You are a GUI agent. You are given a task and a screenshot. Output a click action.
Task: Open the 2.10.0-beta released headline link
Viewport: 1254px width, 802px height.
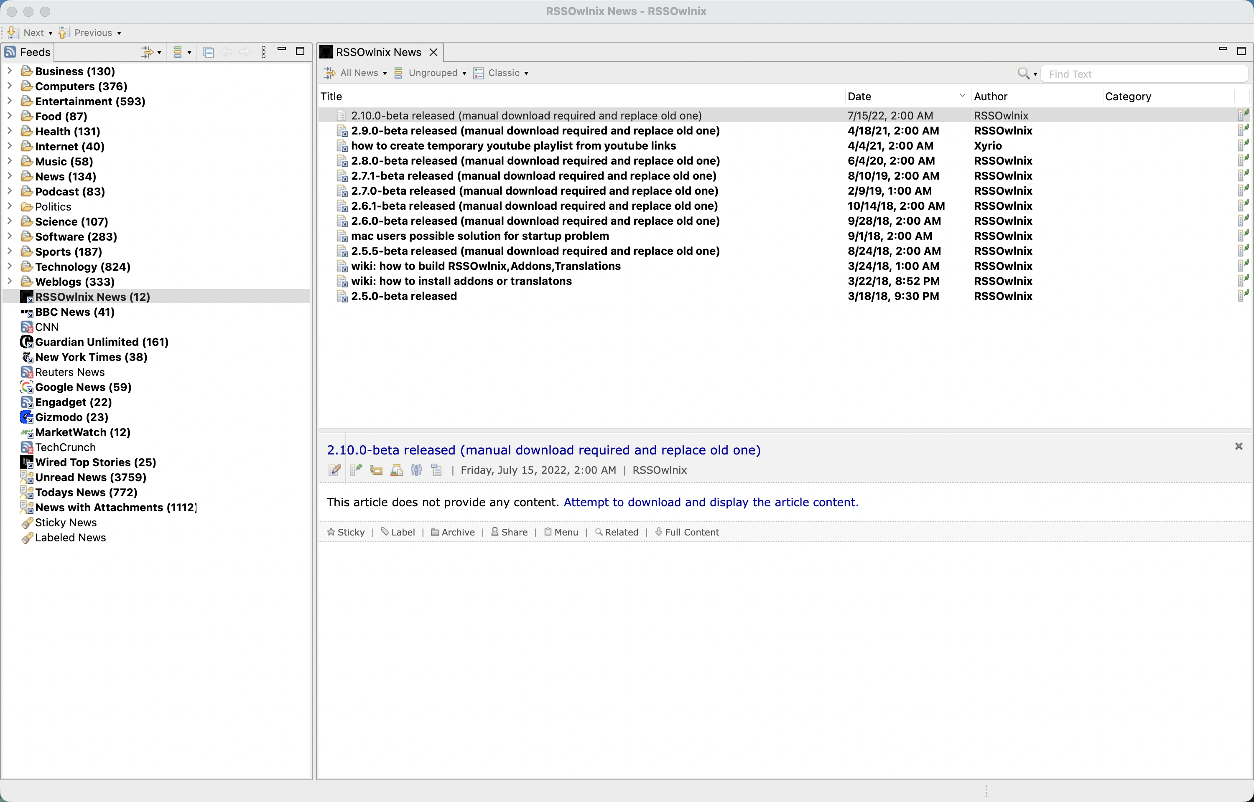coord(543,450)
